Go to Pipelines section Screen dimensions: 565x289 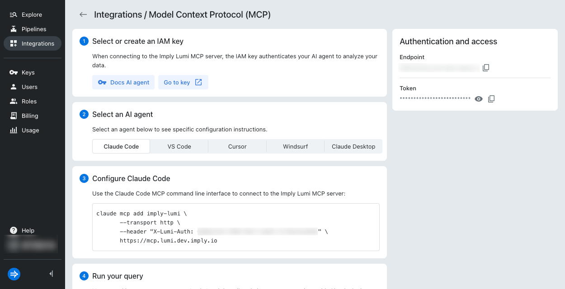[33, 29]
